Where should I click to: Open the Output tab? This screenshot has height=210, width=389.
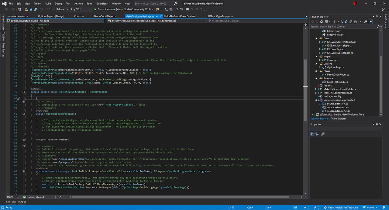click(22, 202)
